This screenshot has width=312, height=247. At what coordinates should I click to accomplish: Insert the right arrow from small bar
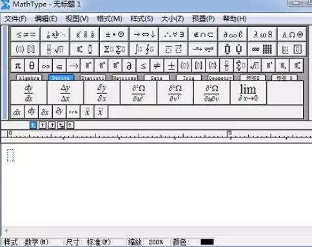coord(73,66)
